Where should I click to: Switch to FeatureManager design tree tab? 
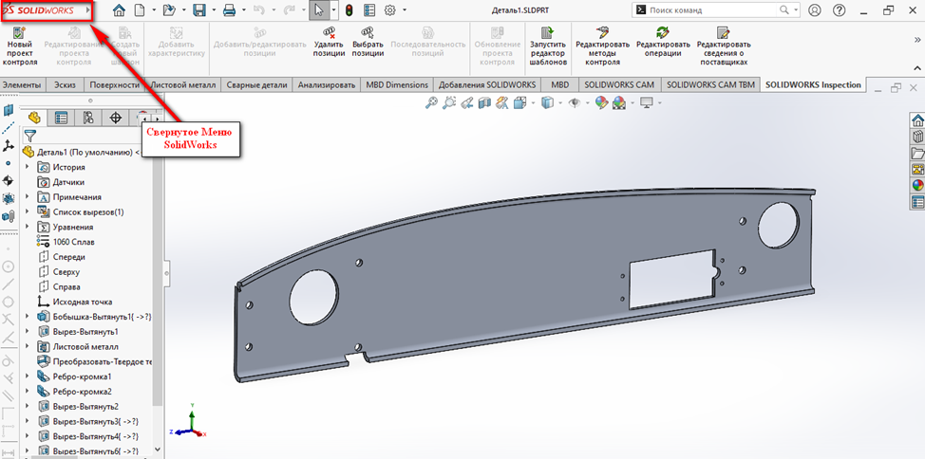coord(33,118)
